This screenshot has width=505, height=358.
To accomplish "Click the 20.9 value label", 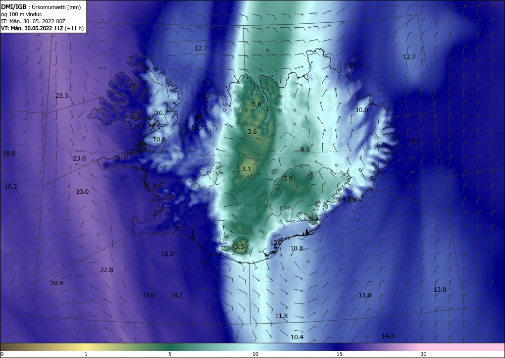I will click(57, 283).
